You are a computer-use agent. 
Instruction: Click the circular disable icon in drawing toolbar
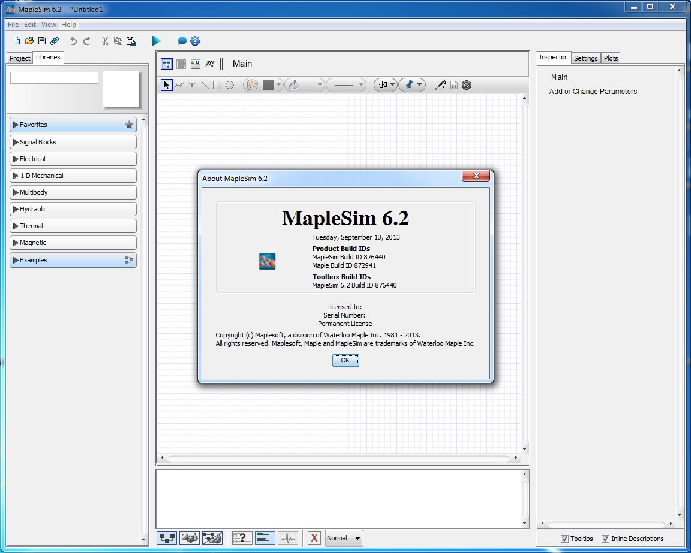click(467, 85)
